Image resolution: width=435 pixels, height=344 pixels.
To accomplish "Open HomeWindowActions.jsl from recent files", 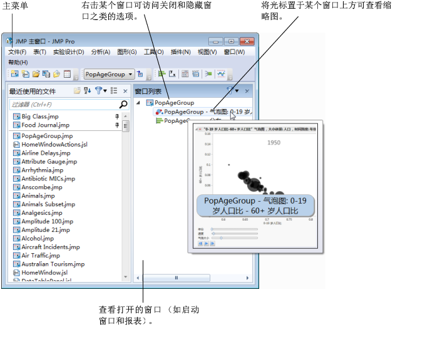I will point(51,144).
